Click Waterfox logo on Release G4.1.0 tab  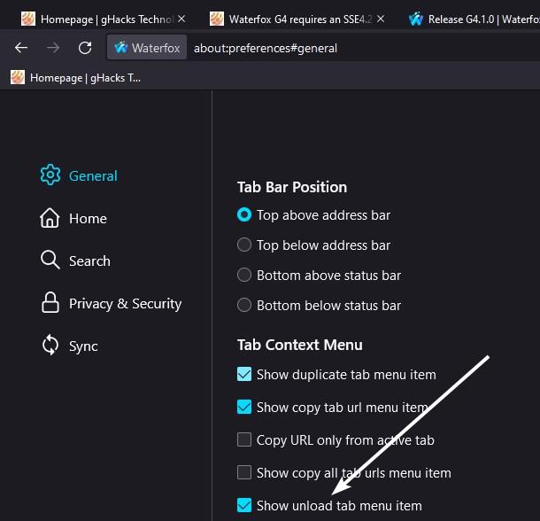click(416, 19)
